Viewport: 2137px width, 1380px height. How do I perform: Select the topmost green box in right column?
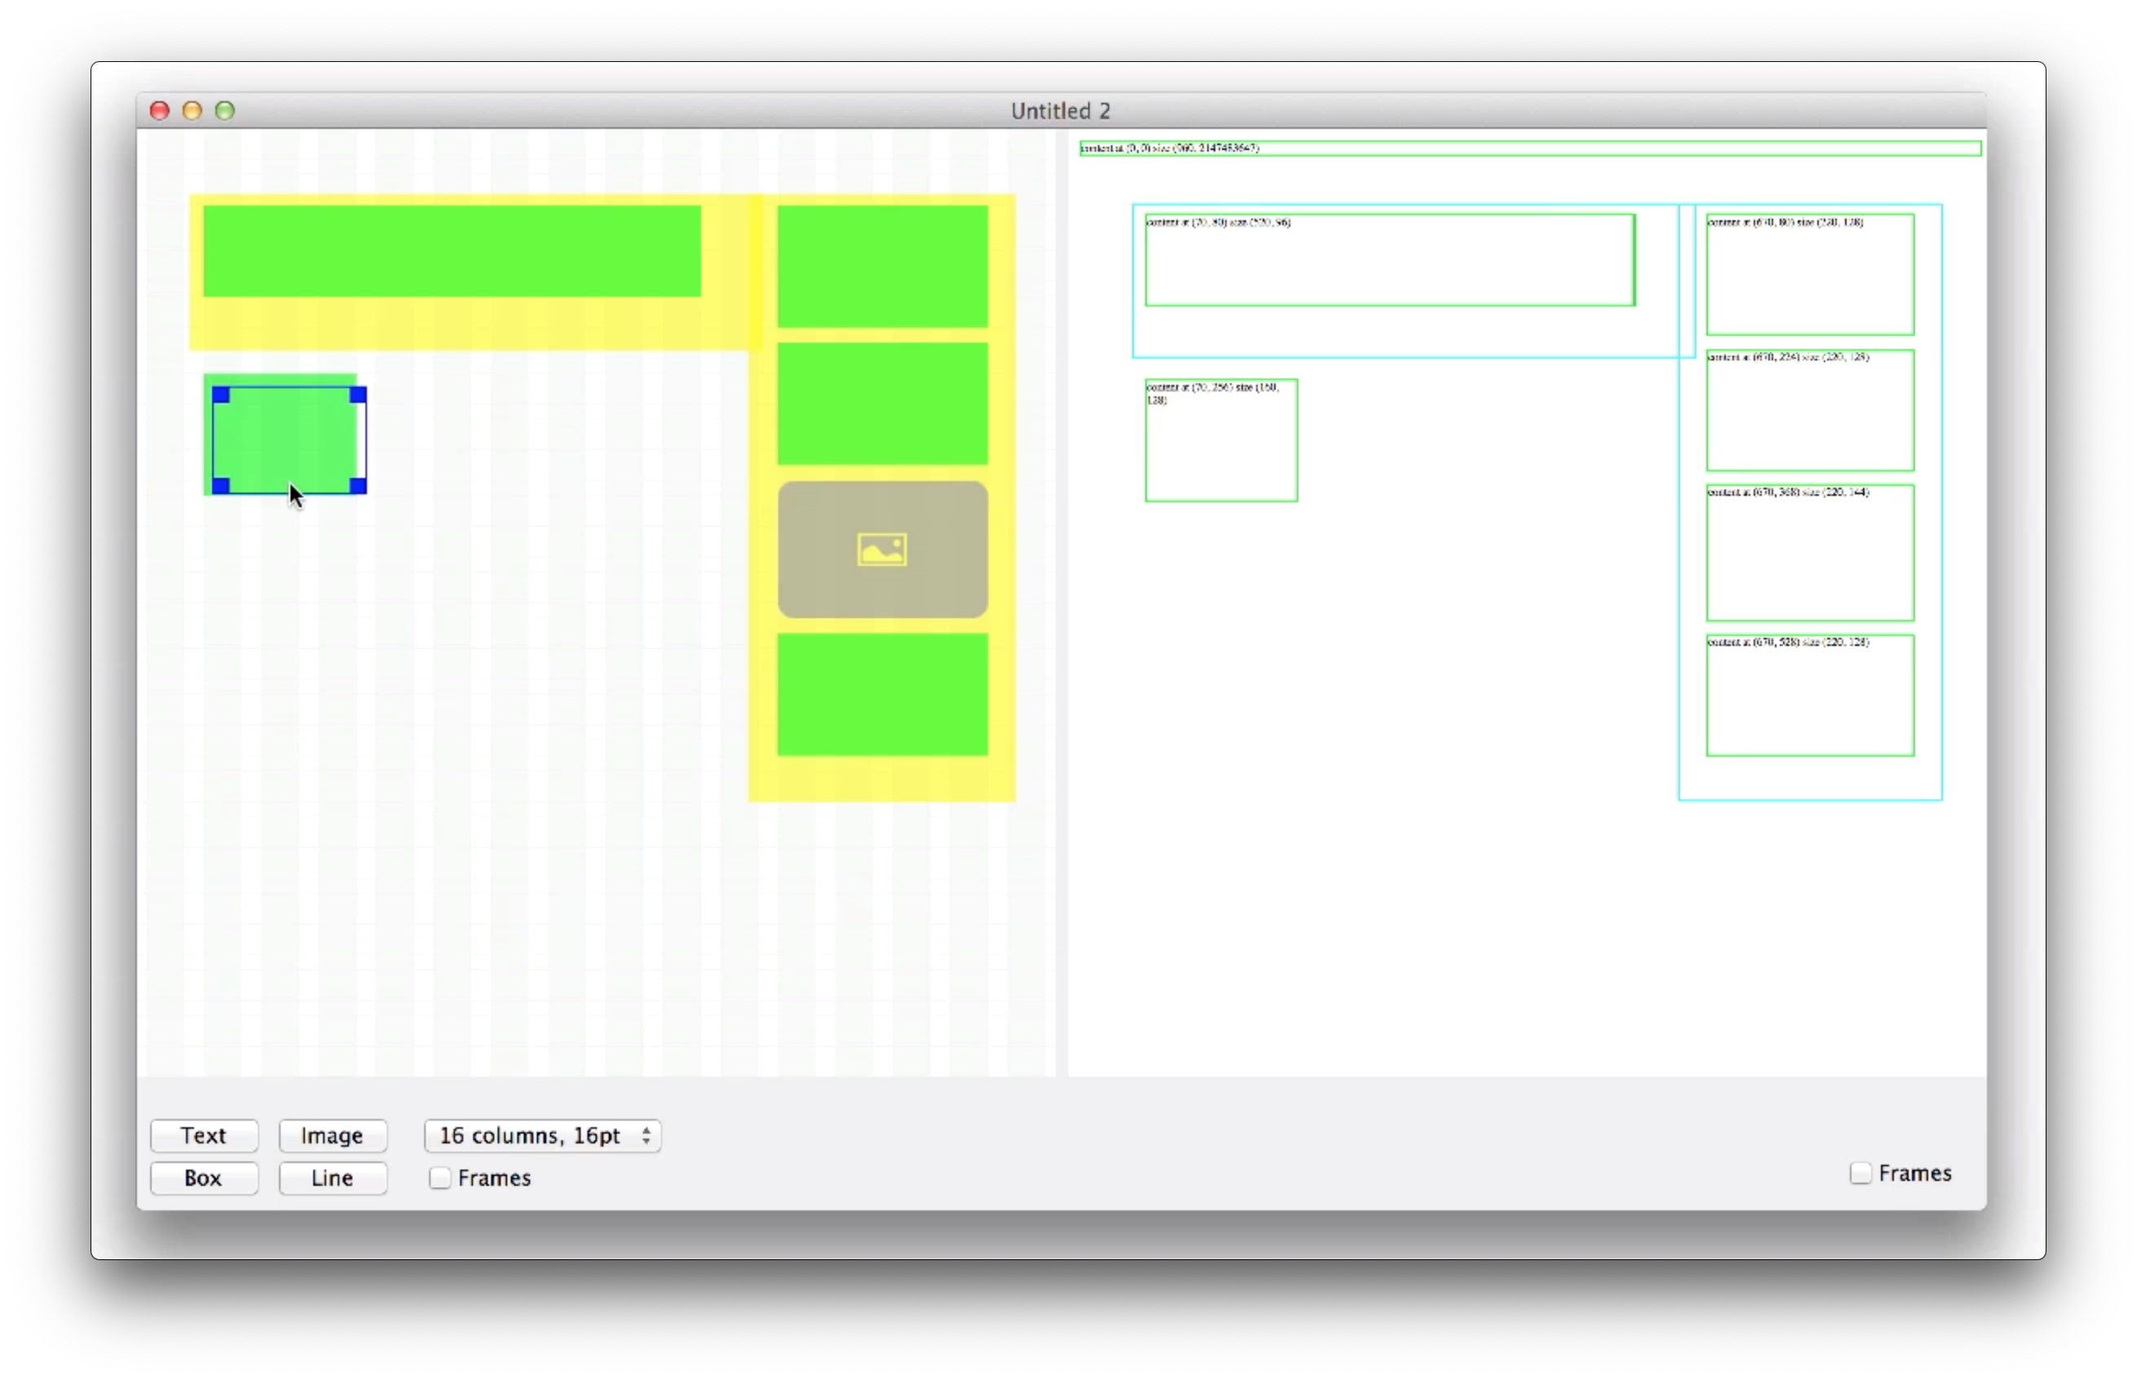882,266
